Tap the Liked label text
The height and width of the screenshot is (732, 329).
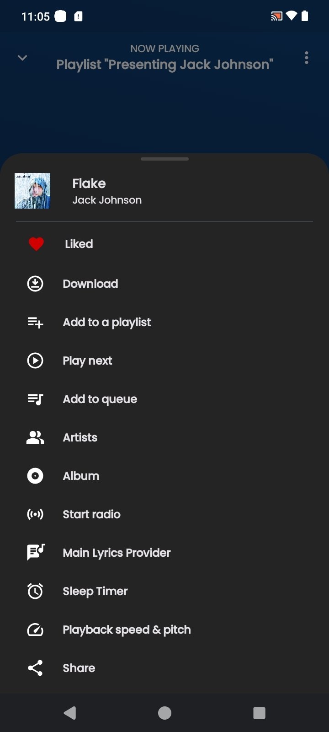click(79, 244)
